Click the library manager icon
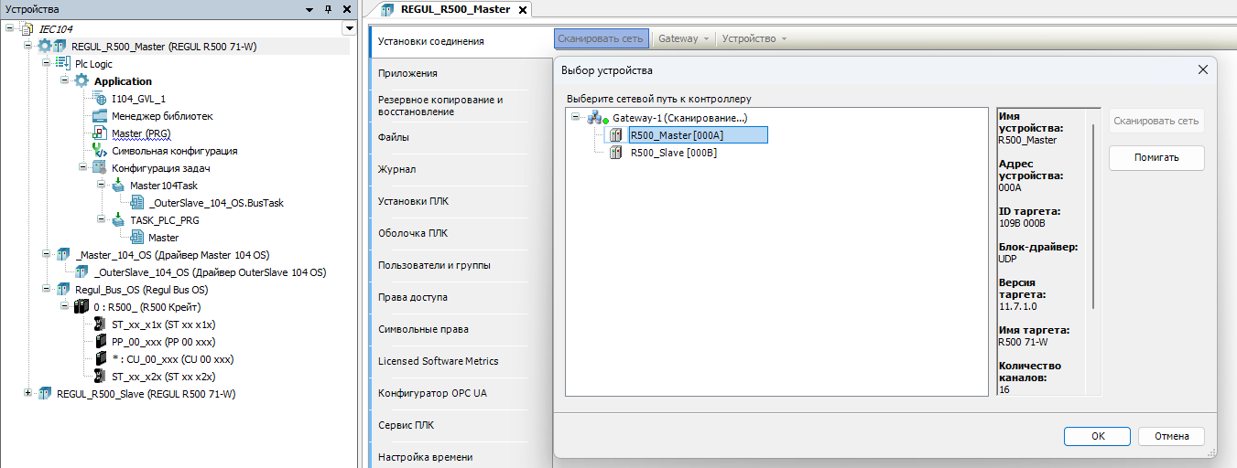1237x468 pixels. pos(100,116)
